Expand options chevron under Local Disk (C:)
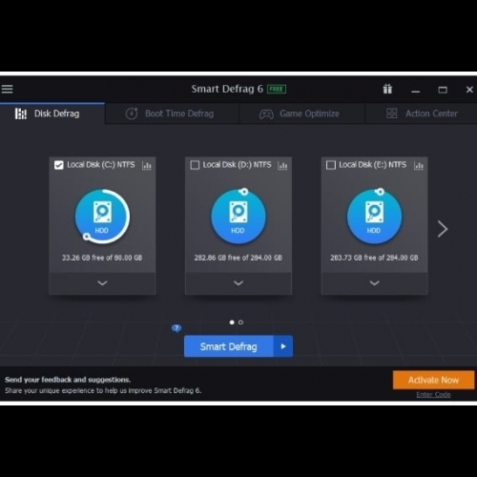 coord(102,282)
